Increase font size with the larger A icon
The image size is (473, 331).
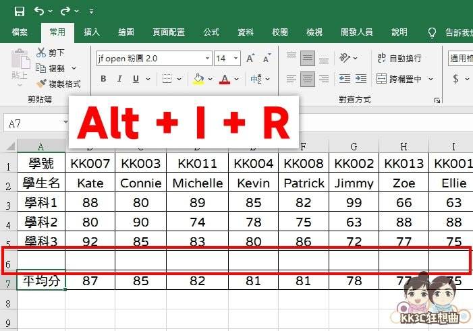(x=250, y=59)
